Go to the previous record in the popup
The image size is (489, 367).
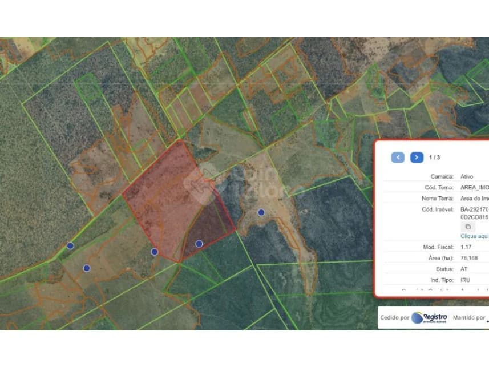398,158
